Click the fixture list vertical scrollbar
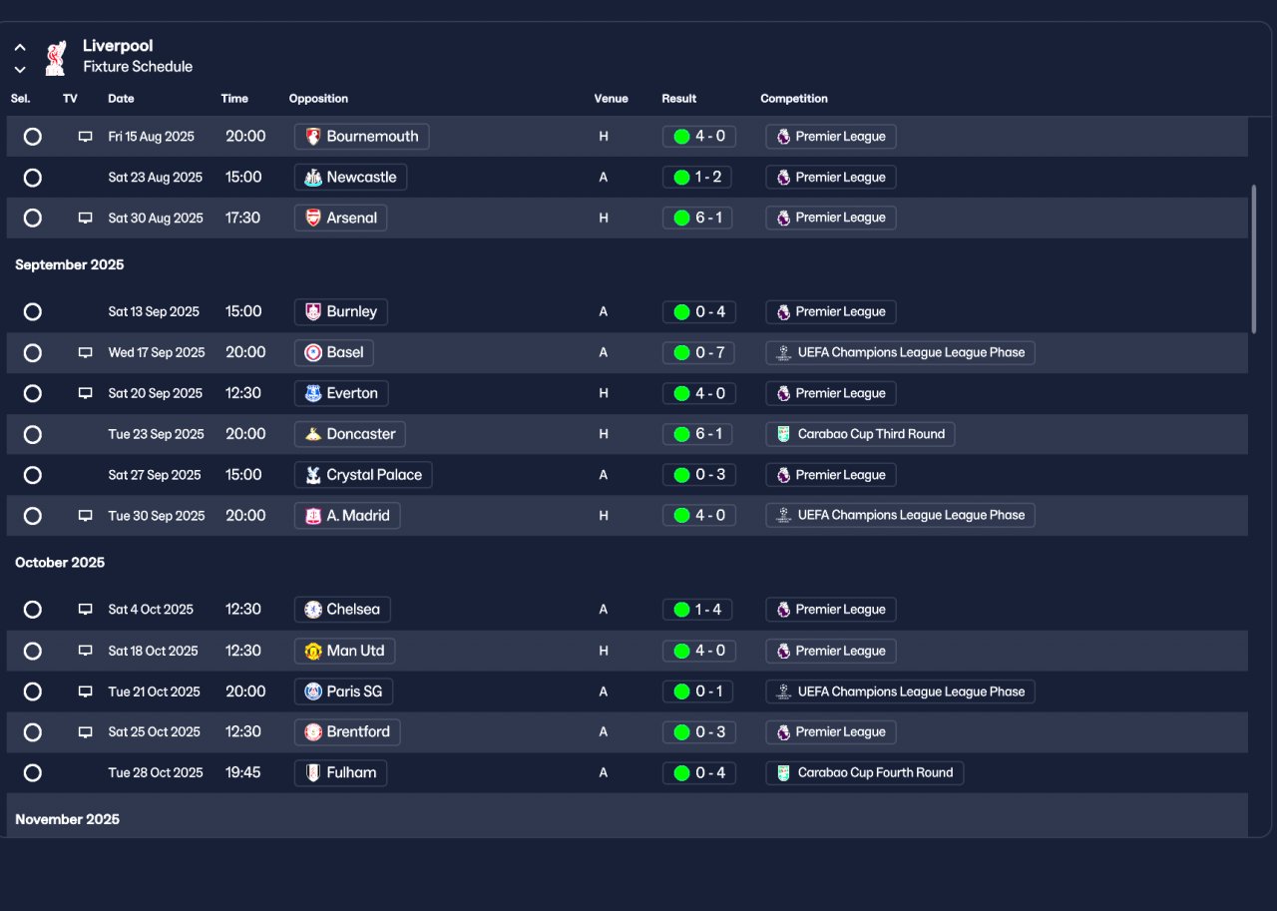This screenshot has height=911, width=1277. (x=1254, y=258)
